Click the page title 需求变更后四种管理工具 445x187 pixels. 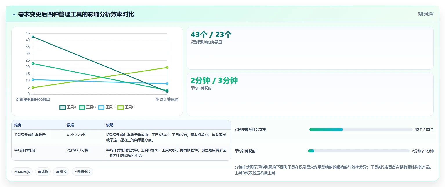[76, 14]
